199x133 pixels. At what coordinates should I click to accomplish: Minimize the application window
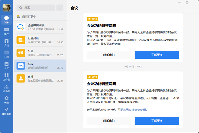pyautogui.click(x=179, y=2)
